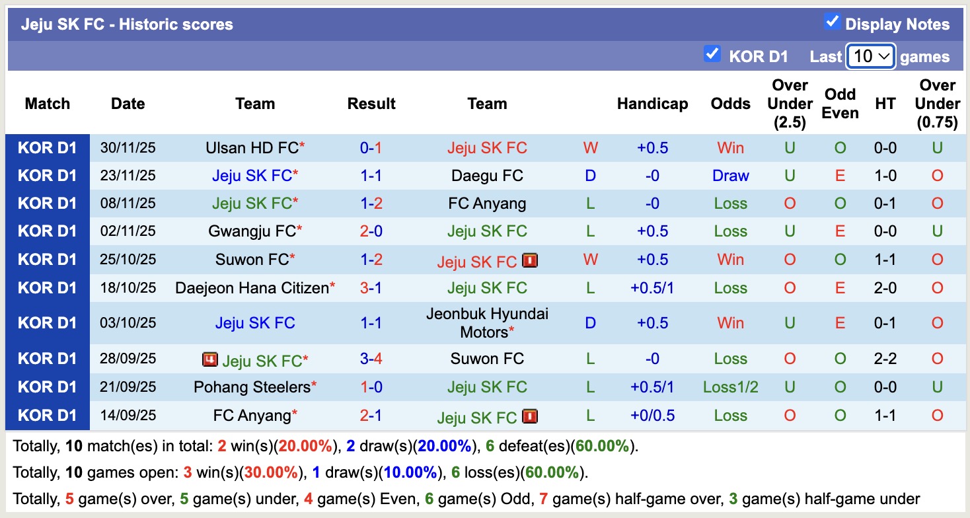The image size is (970, 518).
Task: Click the 3-4 score against Suwon FC
Action: click(x=371, y=359)
